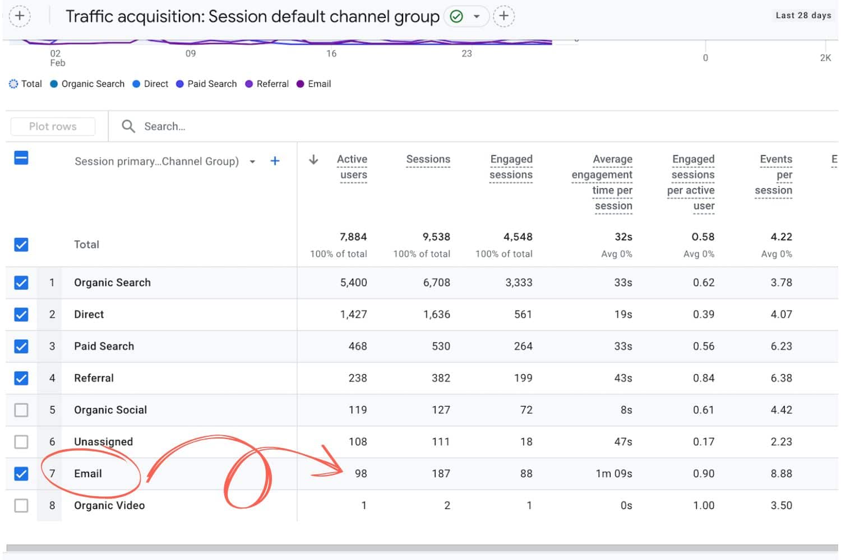
Task: Add a secondary dimension with the blue plus
Action: 275,161
